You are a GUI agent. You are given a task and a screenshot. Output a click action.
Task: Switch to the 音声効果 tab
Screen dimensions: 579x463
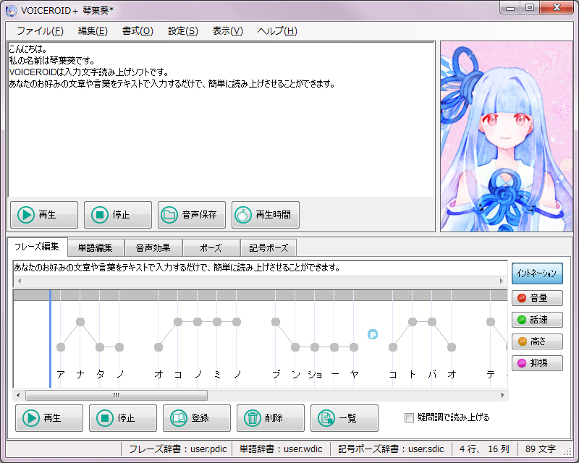click(x=153, y=247)
